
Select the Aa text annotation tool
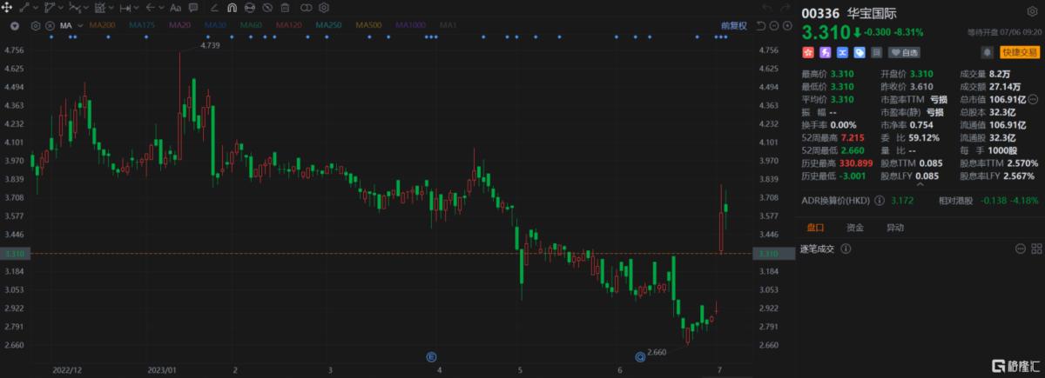click(x=175, y=8)
